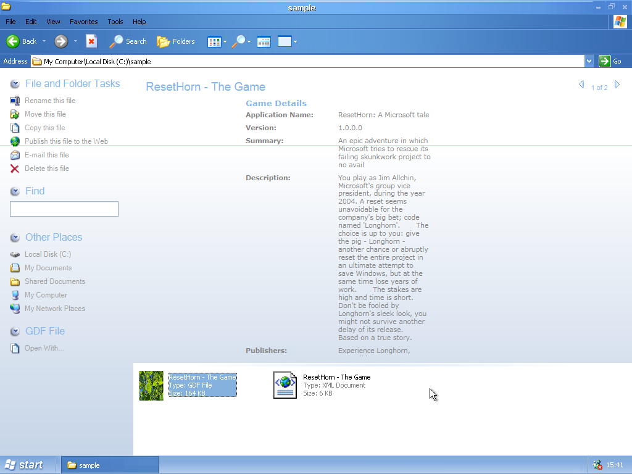Open the Views dropdown with colored grid icon
Screen dimensions: 632x474
(217, 41)
